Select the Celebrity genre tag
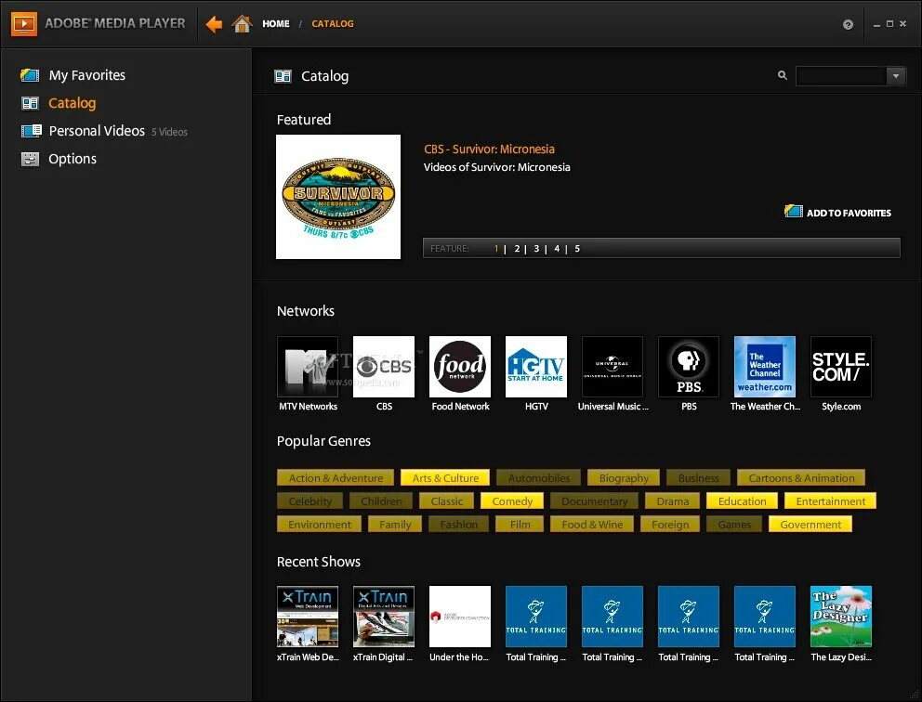This screenshot has width=922, height=702. (310, 501)
